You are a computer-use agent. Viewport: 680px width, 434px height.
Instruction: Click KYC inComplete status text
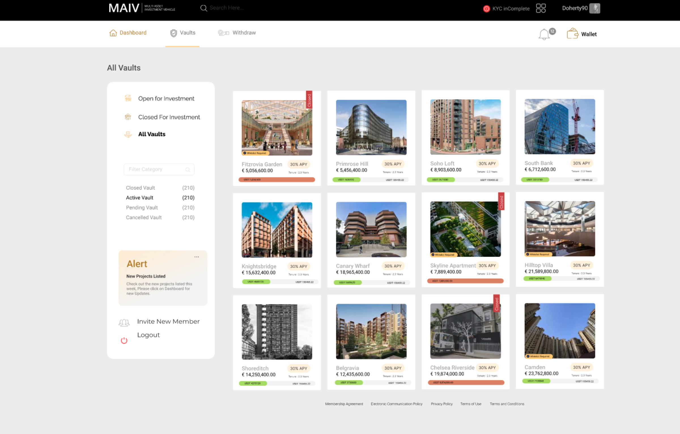tap(511, 9)
